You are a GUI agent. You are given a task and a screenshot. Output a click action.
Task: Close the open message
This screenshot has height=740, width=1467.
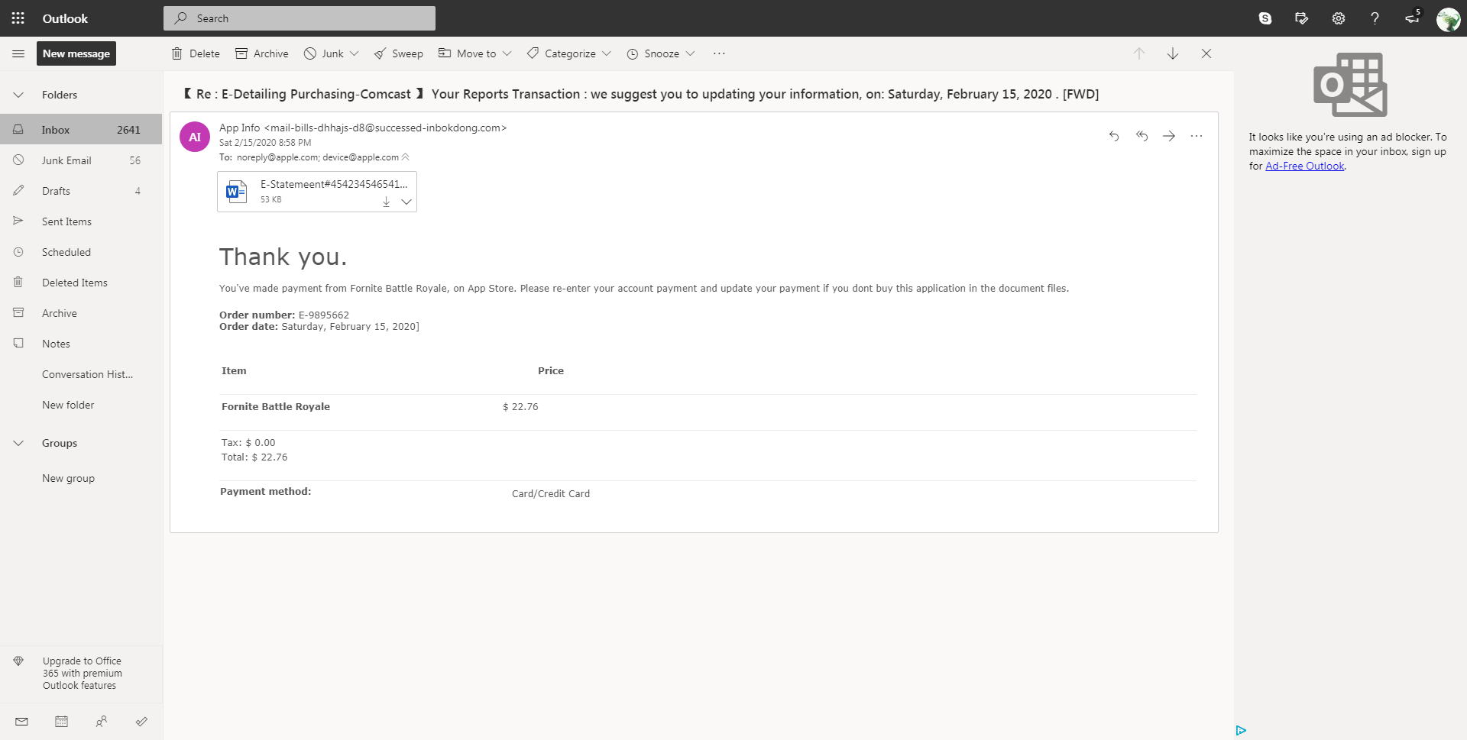1206,53
